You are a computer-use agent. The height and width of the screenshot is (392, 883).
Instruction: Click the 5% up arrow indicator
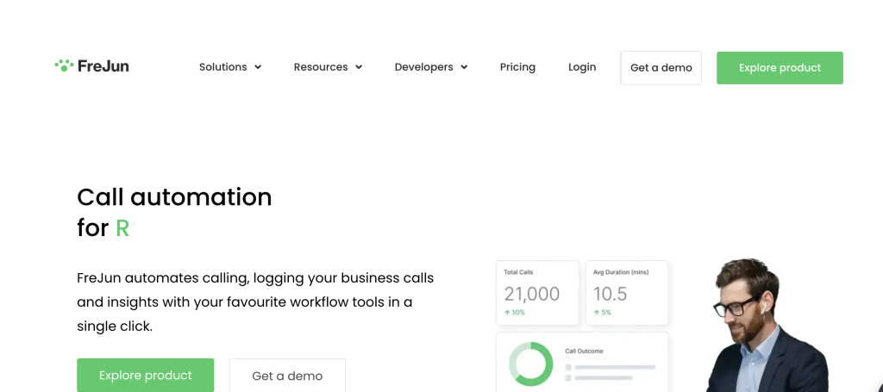[x=603, y=312]
